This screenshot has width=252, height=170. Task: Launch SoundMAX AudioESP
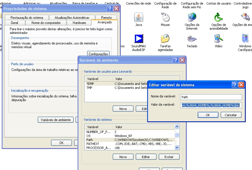(x=138, y=39)
